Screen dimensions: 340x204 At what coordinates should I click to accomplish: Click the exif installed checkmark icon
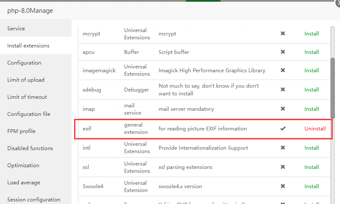(283, 128)
